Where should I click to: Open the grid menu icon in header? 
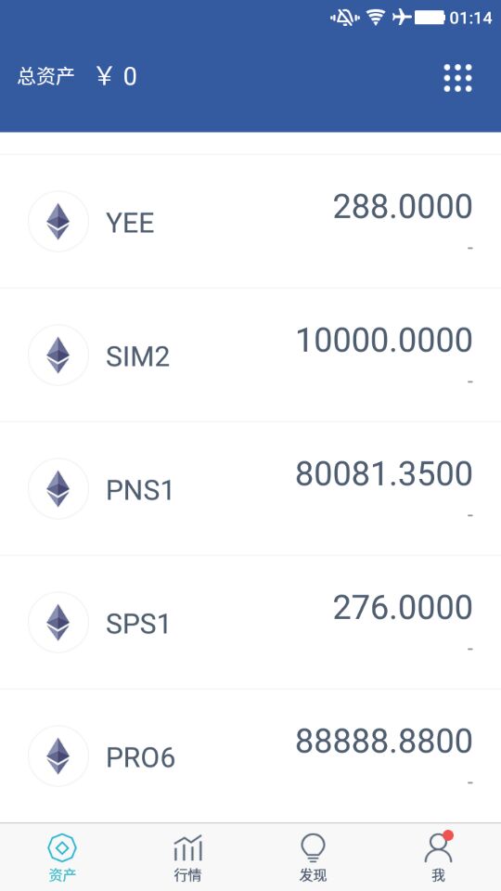point(457,78)
